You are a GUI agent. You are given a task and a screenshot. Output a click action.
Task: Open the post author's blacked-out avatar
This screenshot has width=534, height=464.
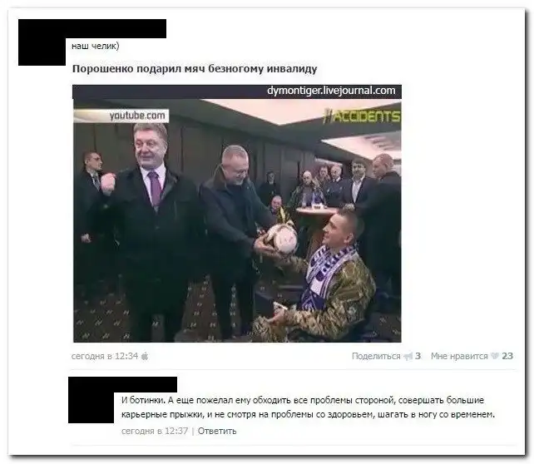(42, 51)
